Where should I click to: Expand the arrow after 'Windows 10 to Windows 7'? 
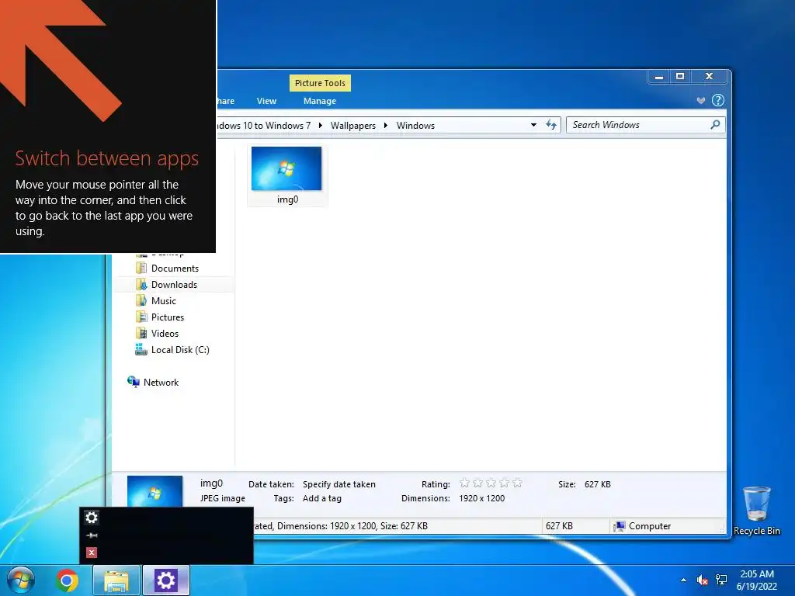click(x=321, y=125)
